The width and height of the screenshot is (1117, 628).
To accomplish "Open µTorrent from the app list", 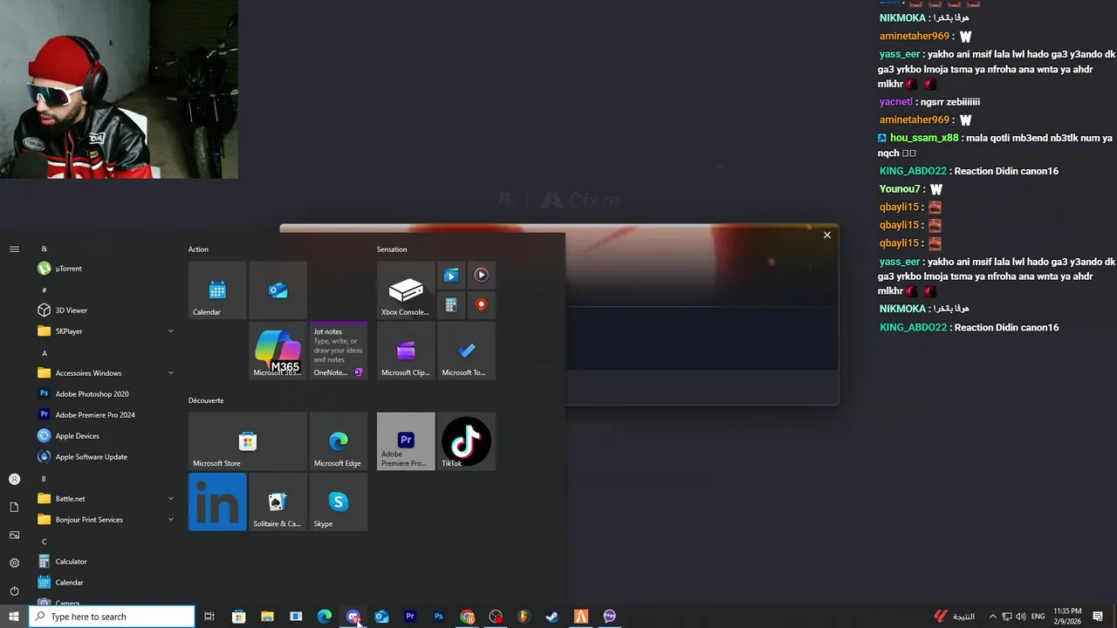I will coord(106,269).
